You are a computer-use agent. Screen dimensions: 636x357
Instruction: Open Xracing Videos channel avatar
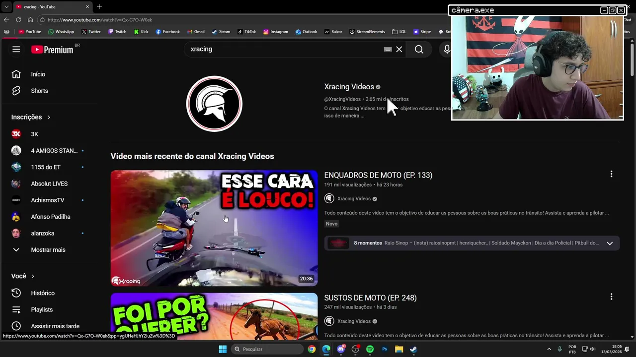[x=214, y=104]
